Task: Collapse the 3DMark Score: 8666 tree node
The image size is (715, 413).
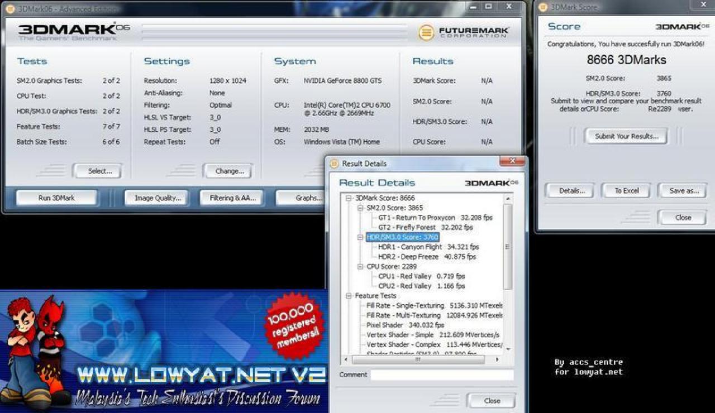Action: tap(349, 198)
